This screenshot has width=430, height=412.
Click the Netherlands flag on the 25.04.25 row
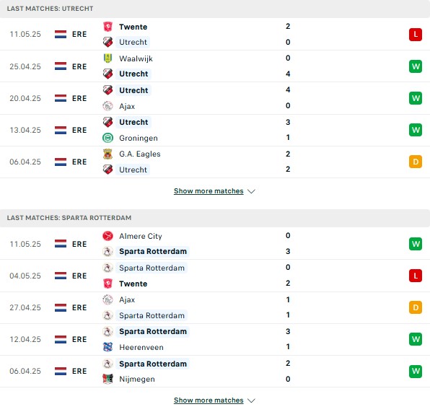[61, 66]
